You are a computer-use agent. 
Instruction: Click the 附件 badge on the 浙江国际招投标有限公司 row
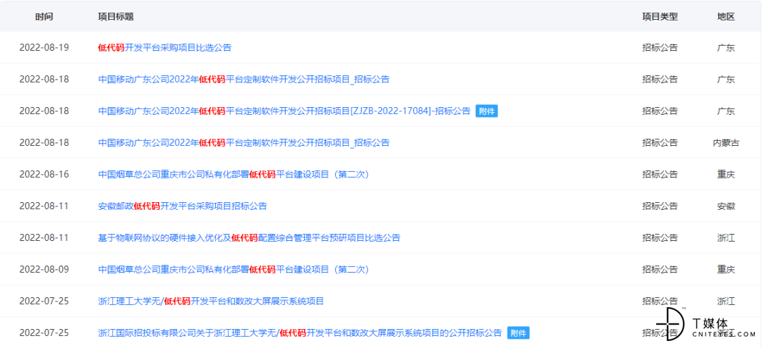click(x=518, y=333)
